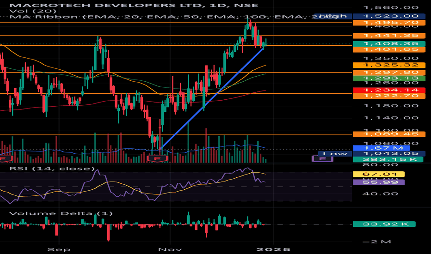
Task: Click the 1,180.00 price axis tick
Action: point(391,106)
